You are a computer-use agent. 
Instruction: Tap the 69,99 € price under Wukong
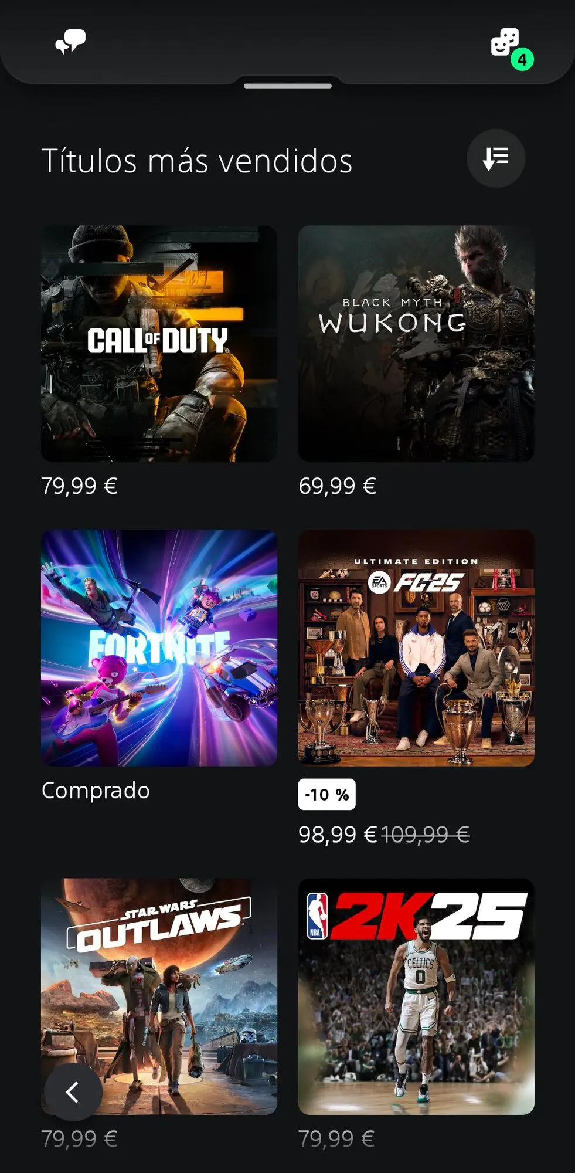[337, 486]
